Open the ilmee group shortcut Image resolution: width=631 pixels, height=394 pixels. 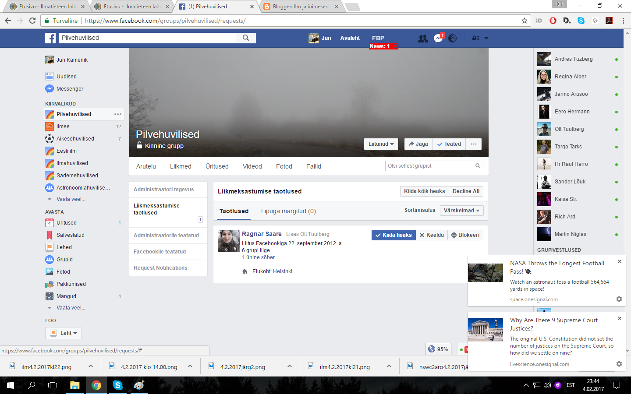[x=63, y=127]
